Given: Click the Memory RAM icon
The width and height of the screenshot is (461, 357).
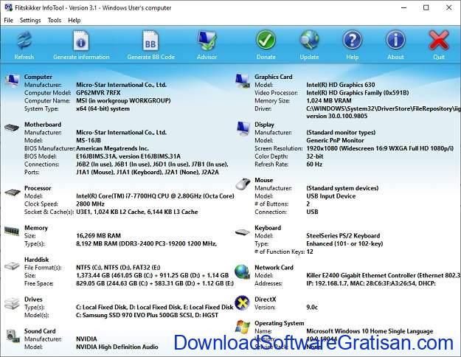Looking at the screenshot, I should pos(12,231).
